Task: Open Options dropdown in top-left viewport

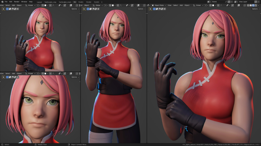Action: tap(75, 9)
